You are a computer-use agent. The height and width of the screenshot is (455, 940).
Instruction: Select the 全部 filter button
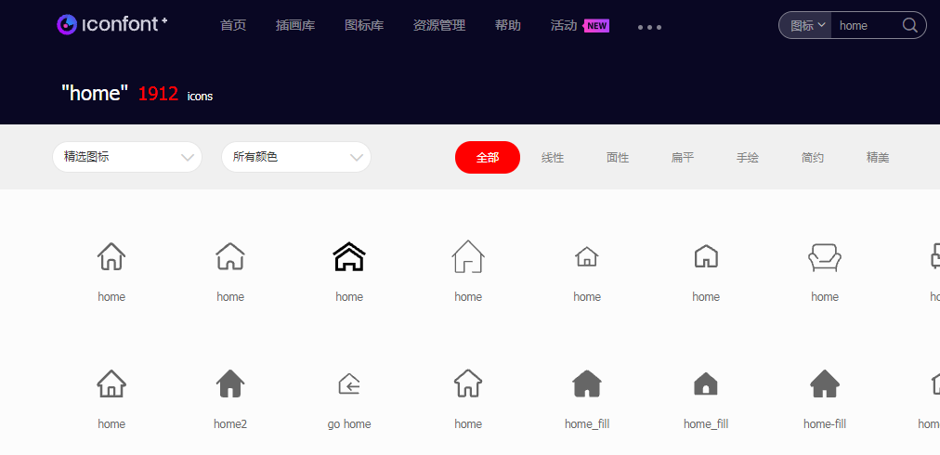point(488,158)
